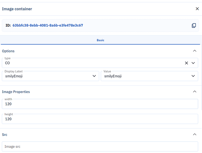Collapse the Options section

coord(195,51)
